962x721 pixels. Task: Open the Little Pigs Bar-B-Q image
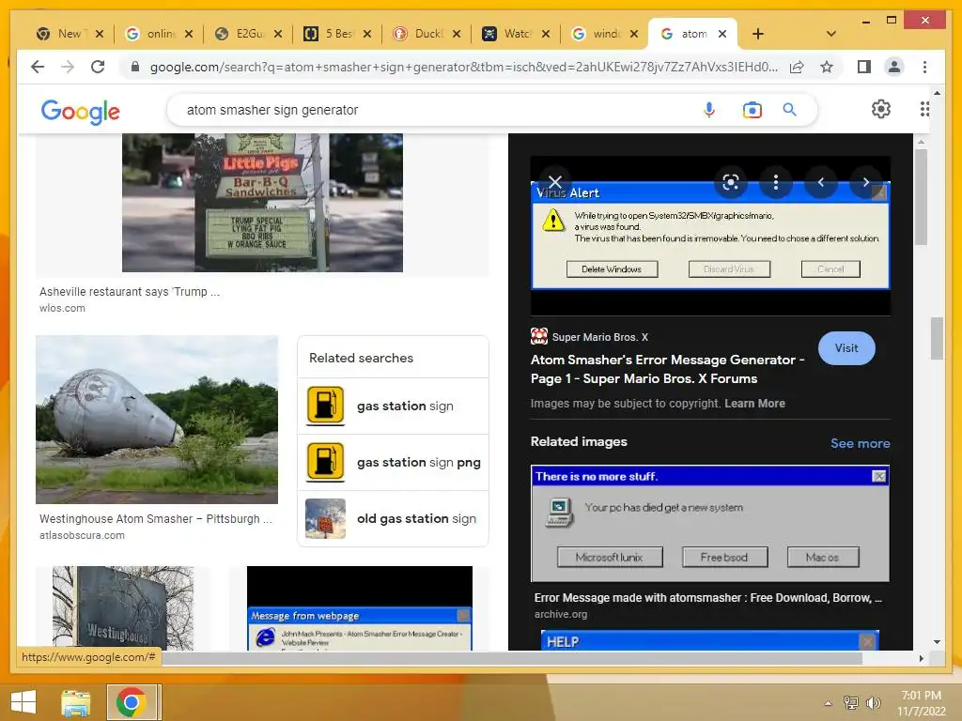(x=262, y=203)
